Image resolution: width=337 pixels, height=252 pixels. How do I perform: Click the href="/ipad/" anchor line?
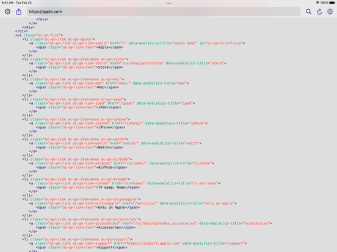112,103
